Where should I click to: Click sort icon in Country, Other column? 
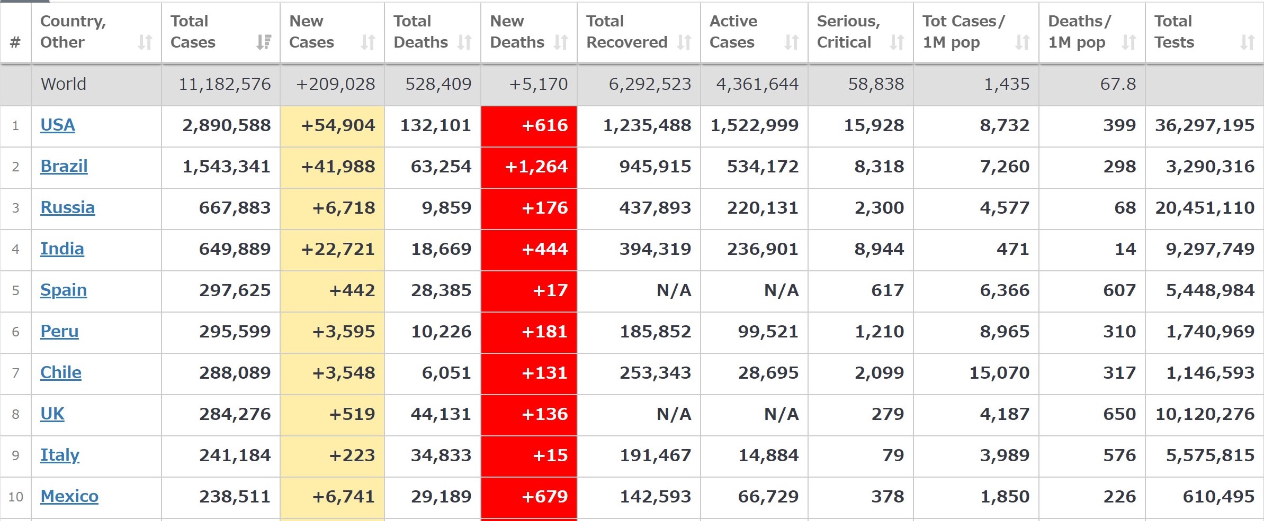pyautogui.click(x=145, y=42)
